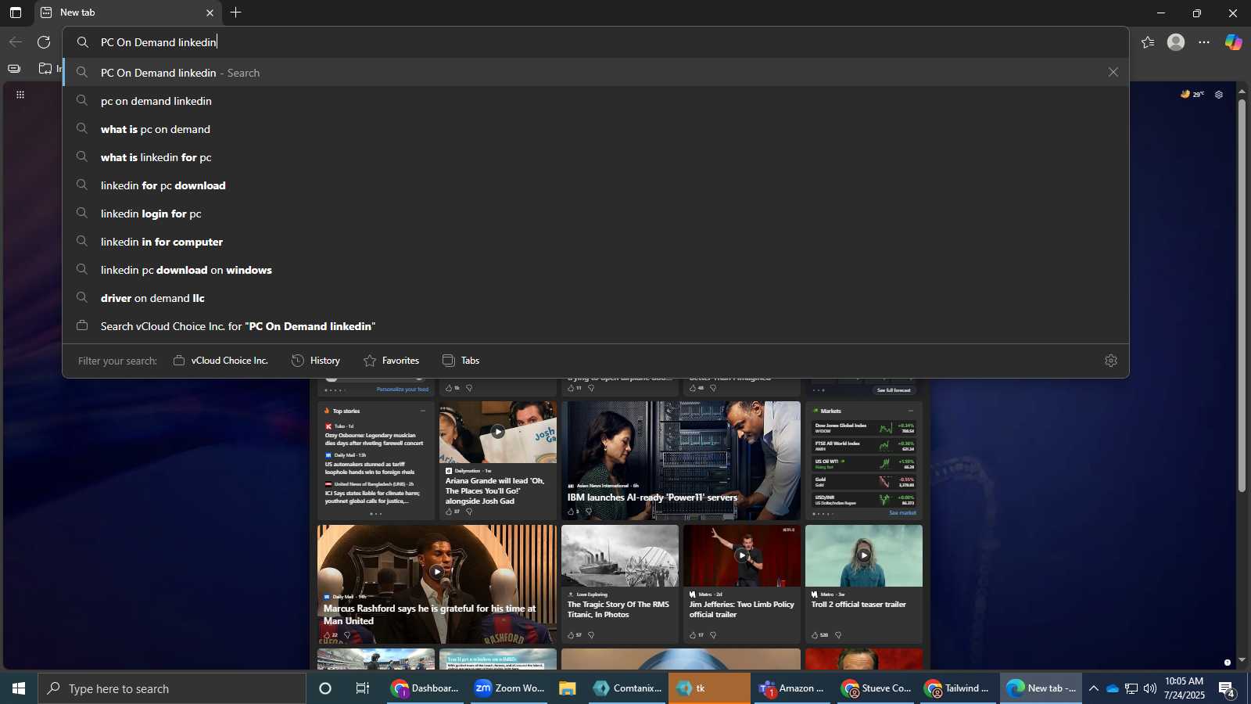Collapse the Markets card with minus
Image resolution: width=1251 pixels, height=704 pixels.
(910, 411)
